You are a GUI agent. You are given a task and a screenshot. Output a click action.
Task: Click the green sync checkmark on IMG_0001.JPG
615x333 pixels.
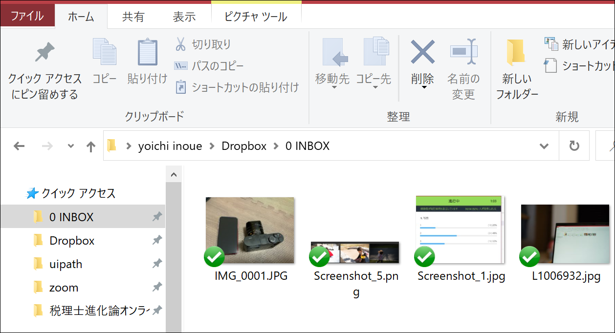pos(214,256)
